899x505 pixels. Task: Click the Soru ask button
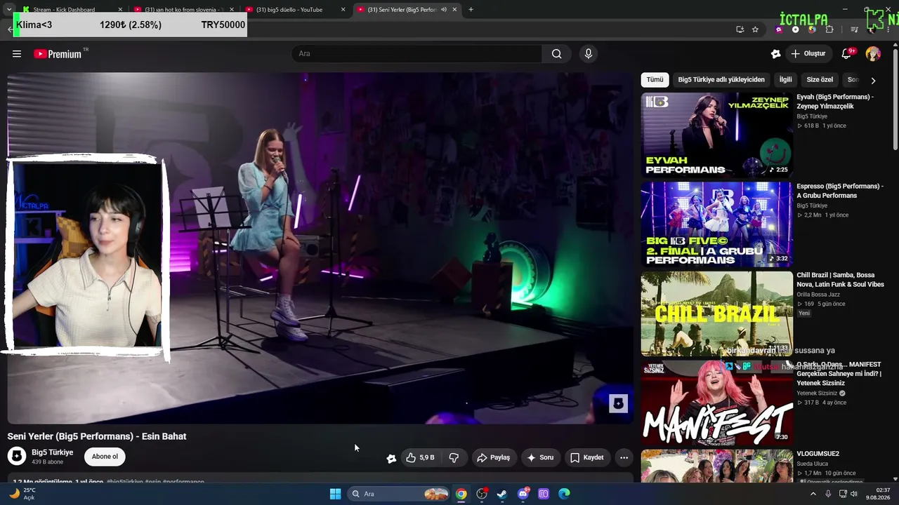tap(540, 457)
